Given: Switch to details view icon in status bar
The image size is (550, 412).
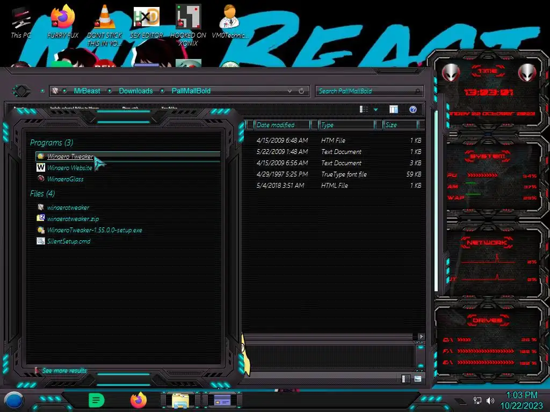Looking at the screenshot, I should [406, 379].
